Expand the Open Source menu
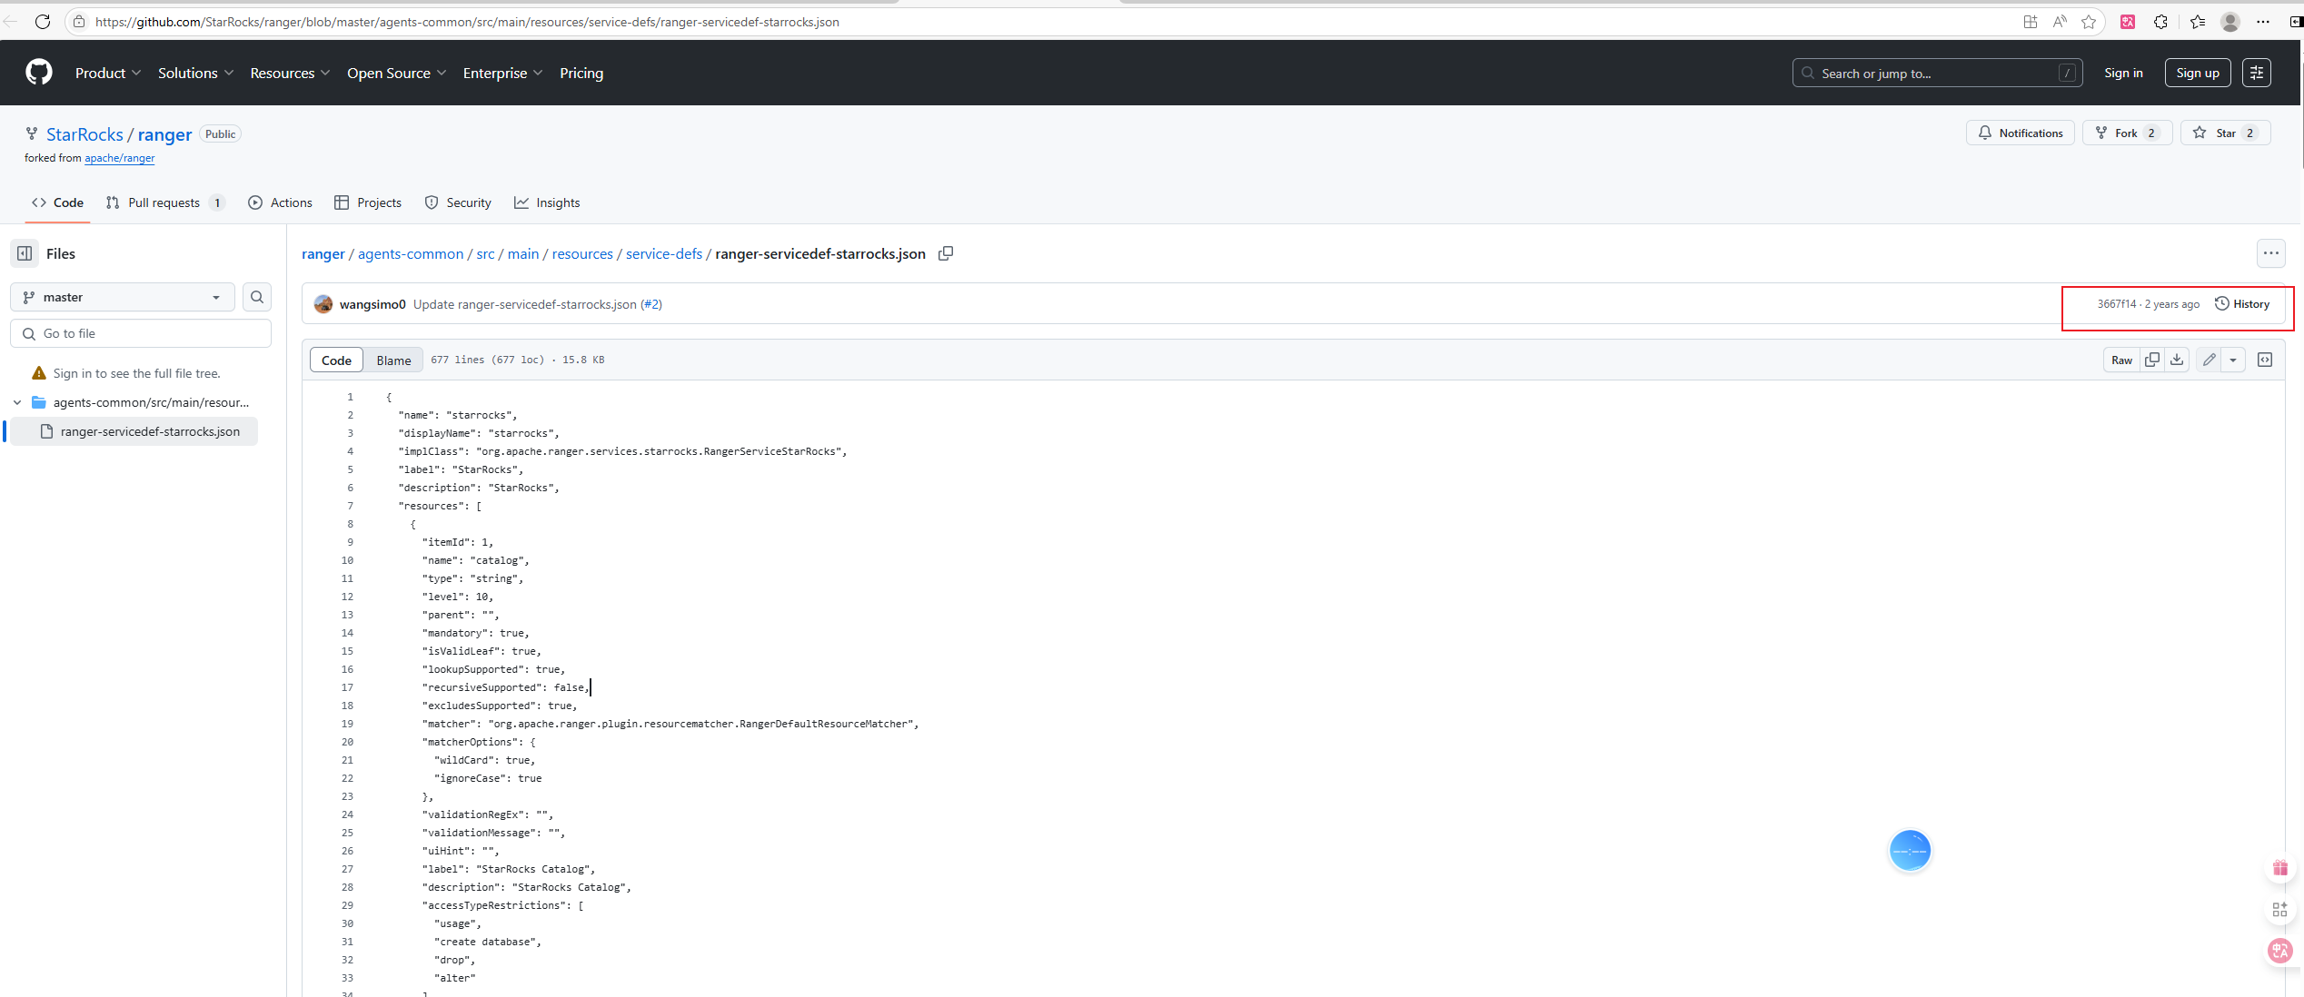 396,73
